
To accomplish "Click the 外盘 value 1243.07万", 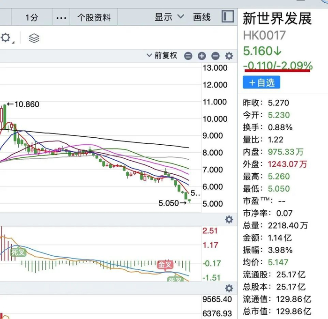I will (x=287, y=164).
